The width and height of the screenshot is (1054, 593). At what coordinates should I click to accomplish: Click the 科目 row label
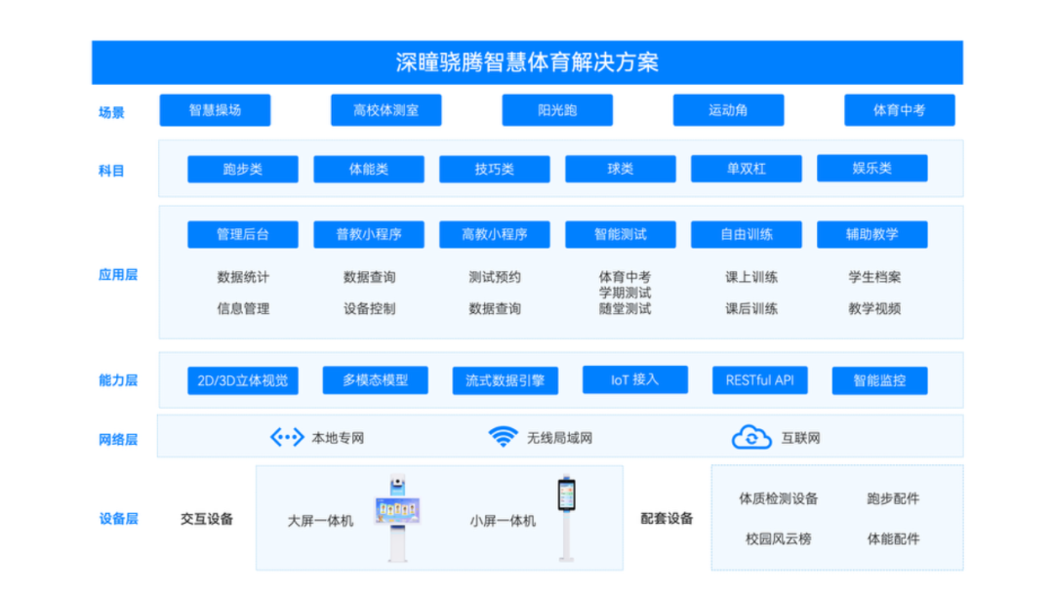(111, 171)
